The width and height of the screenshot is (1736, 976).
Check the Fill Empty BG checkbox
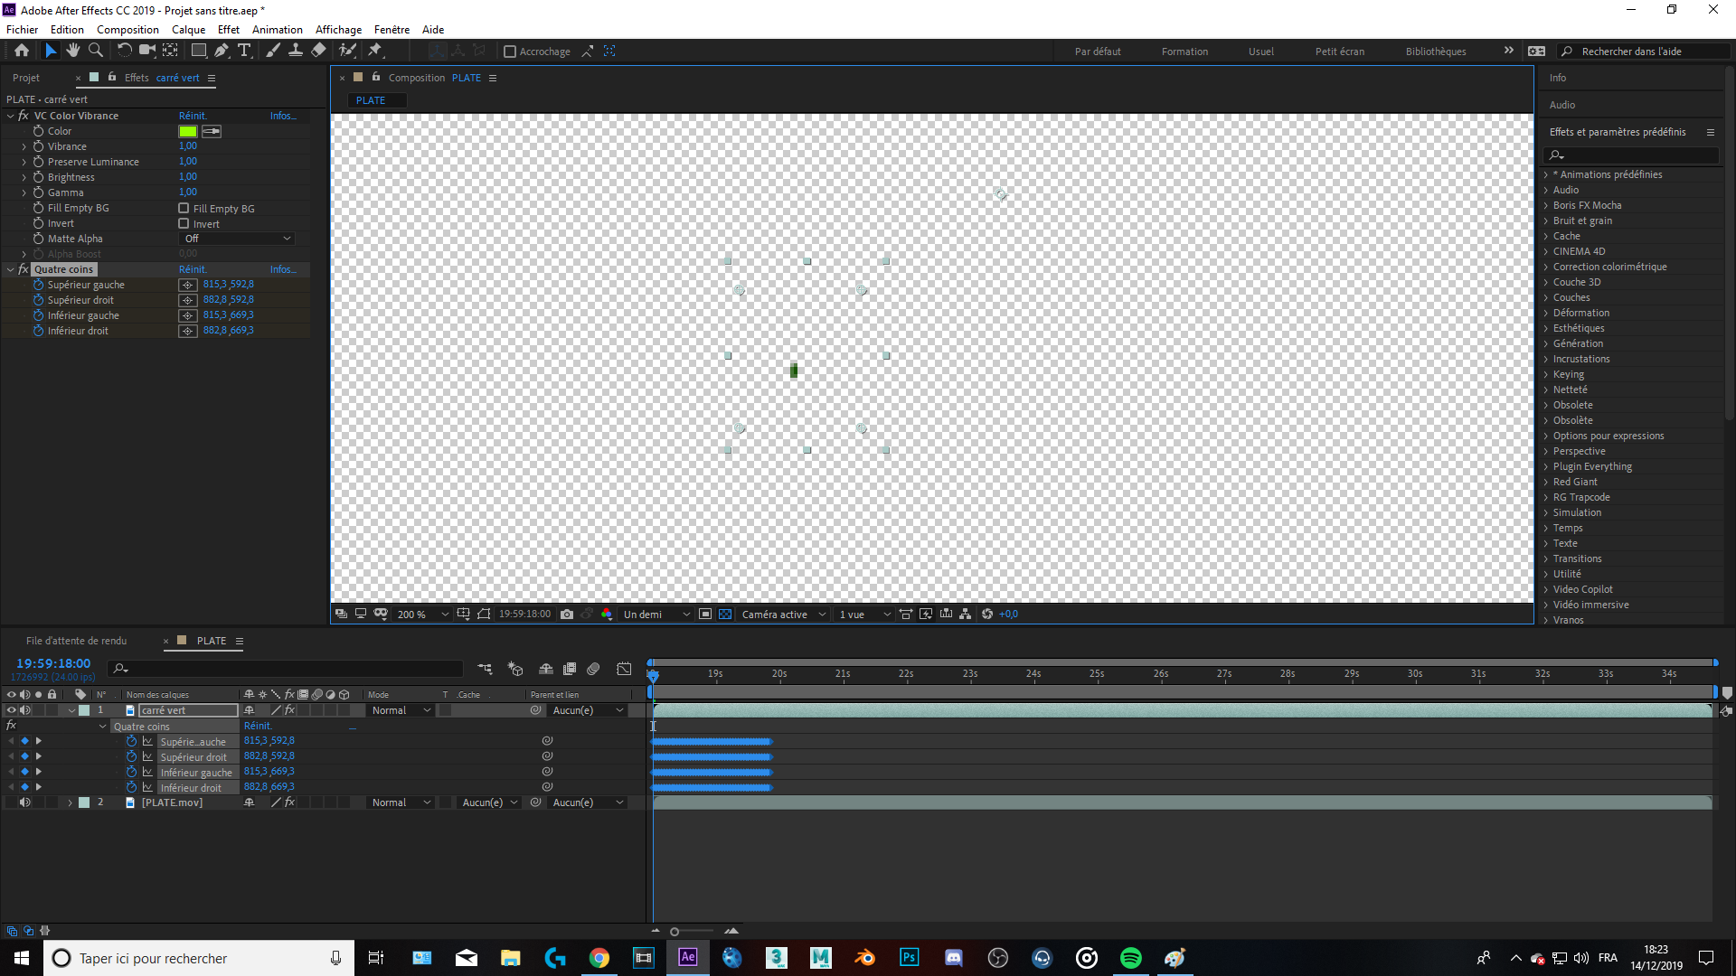[x=184, y=209]
